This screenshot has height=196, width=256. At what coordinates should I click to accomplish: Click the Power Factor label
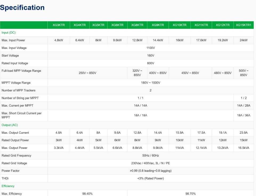pos(10,171)
